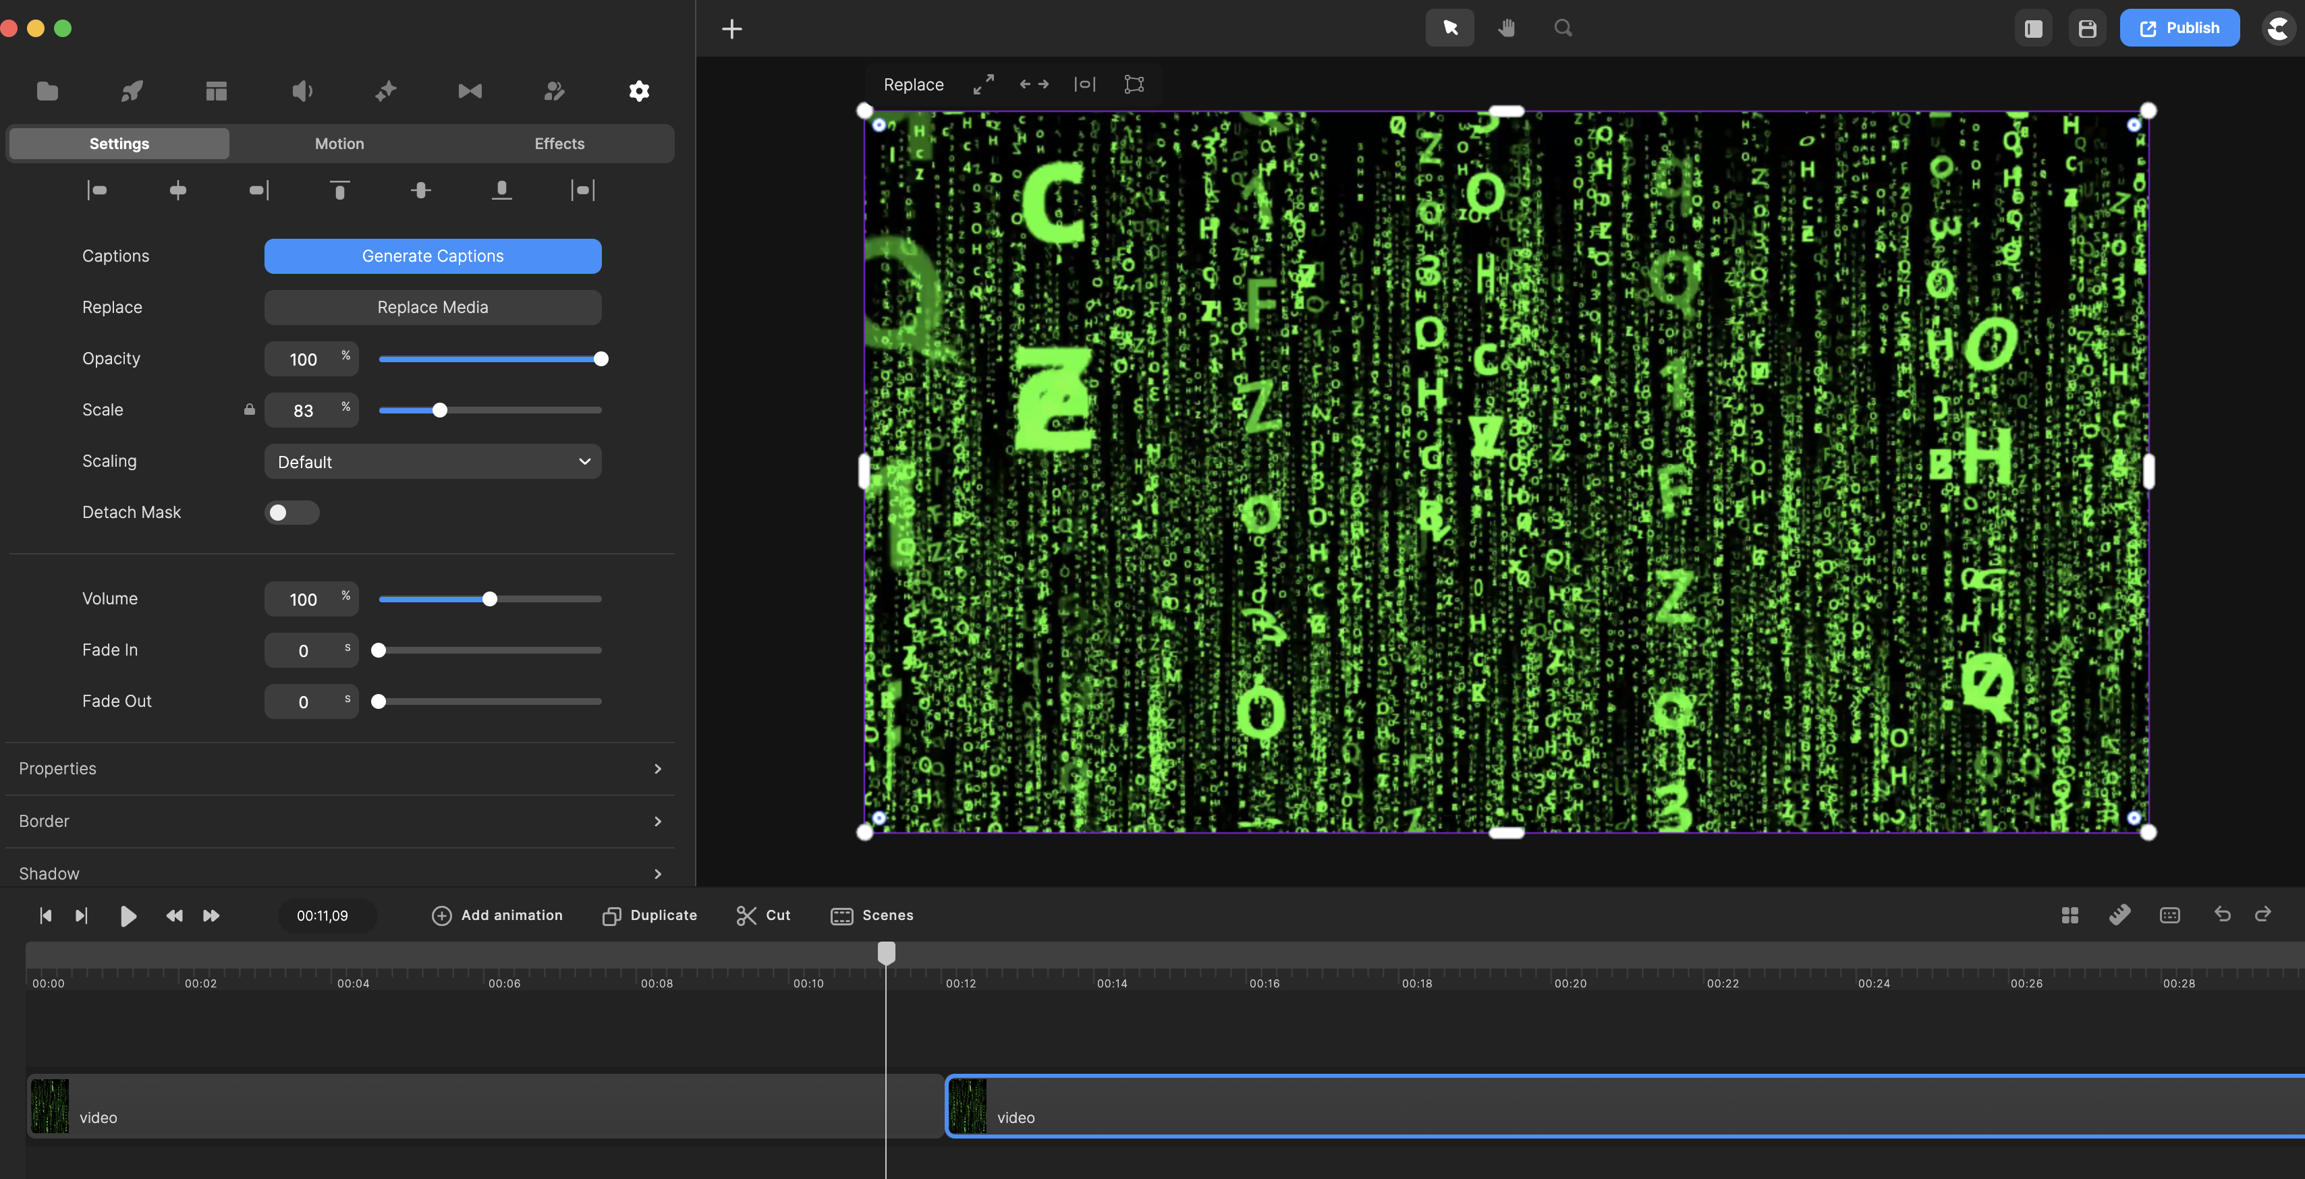Click the timeline grid view icon

coord(2070,915)
